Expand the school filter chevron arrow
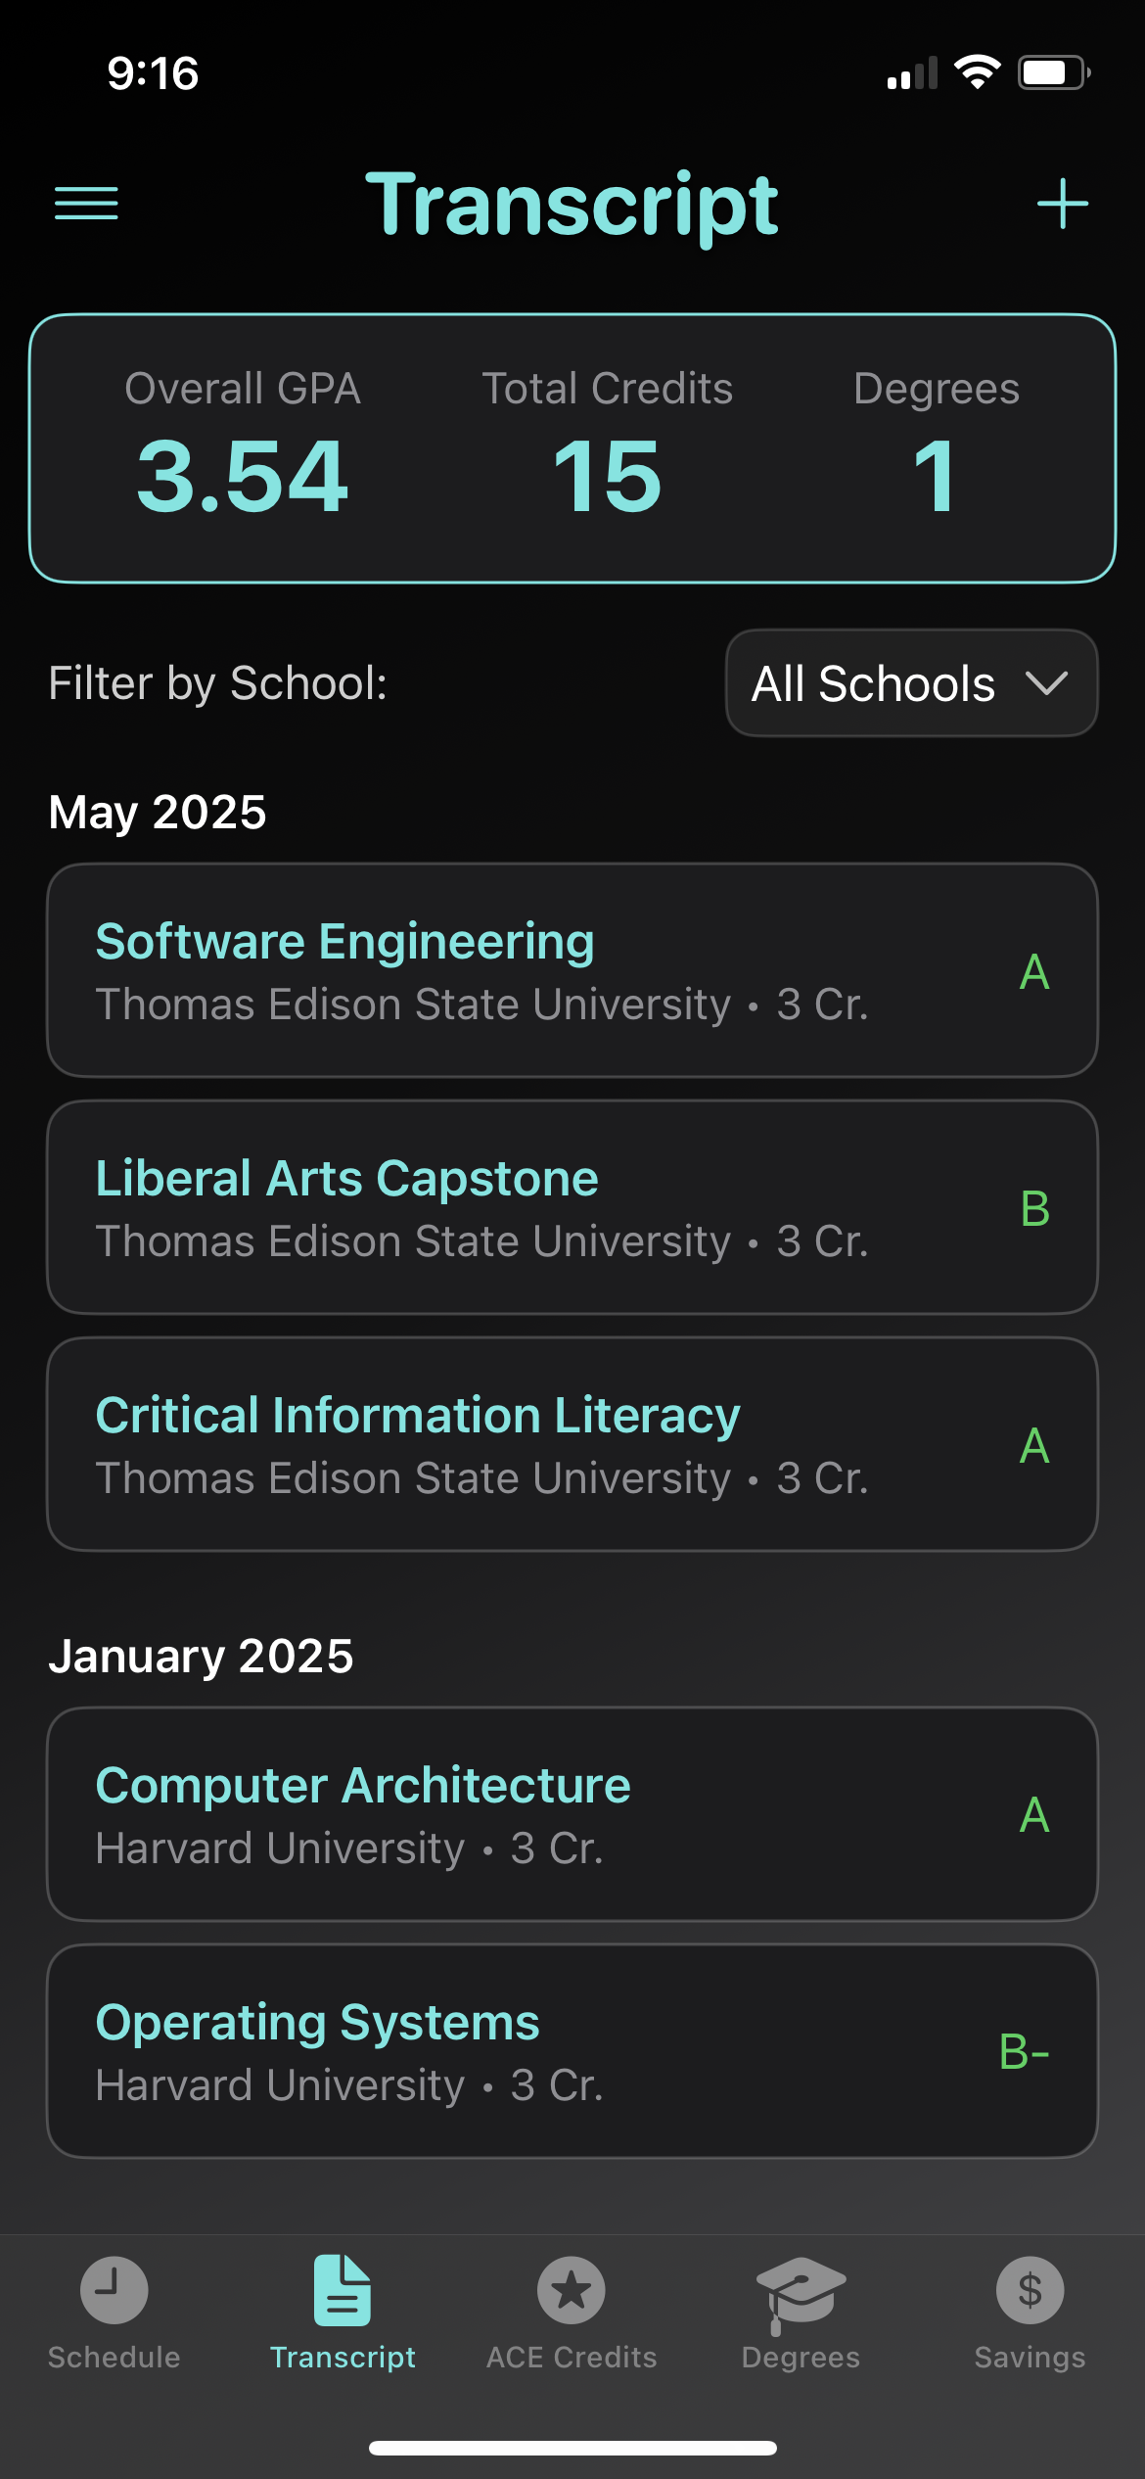 click(1046, 682)
